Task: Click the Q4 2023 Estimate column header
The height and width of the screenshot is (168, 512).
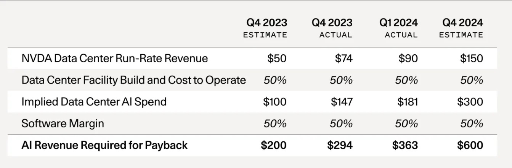Action: (x=265, y=28)
